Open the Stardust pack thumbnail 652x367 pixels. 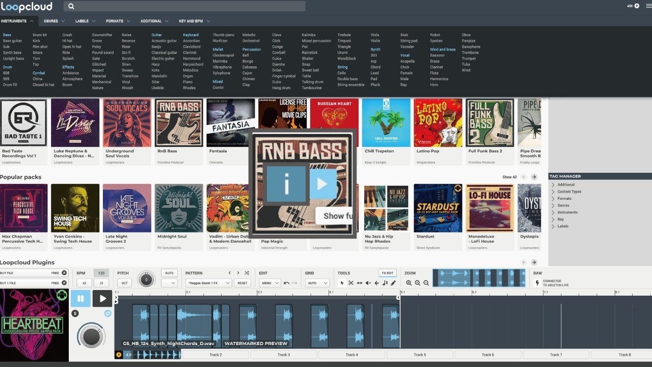point(438,208)
